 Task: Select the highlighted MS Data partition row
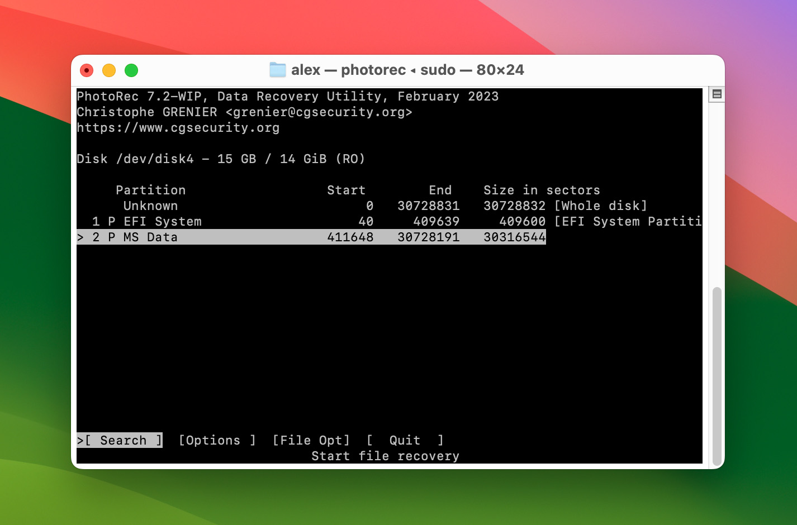[x=311, y=237]
